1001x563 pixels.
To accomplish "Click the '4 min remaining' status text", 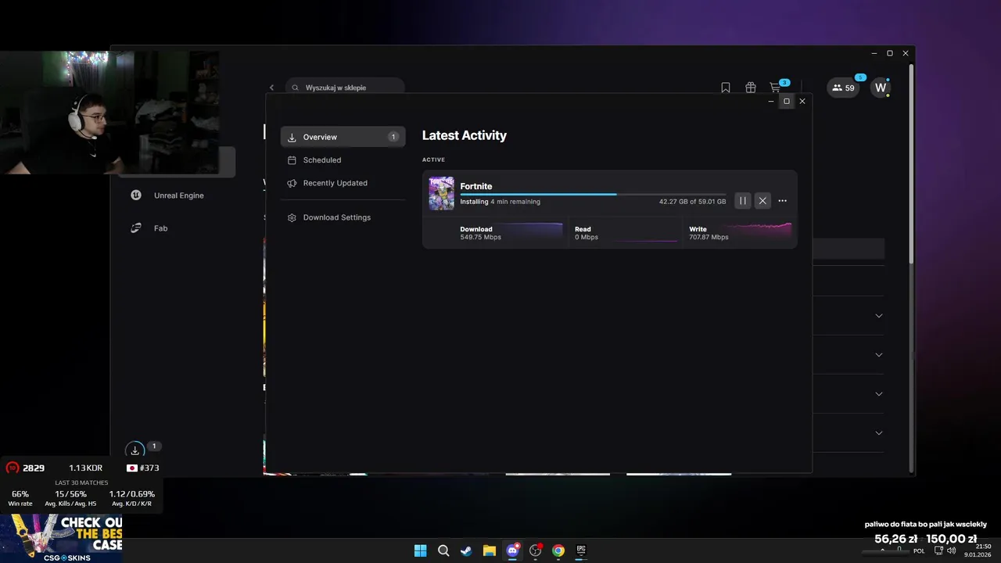I will [x=515, y=202].
